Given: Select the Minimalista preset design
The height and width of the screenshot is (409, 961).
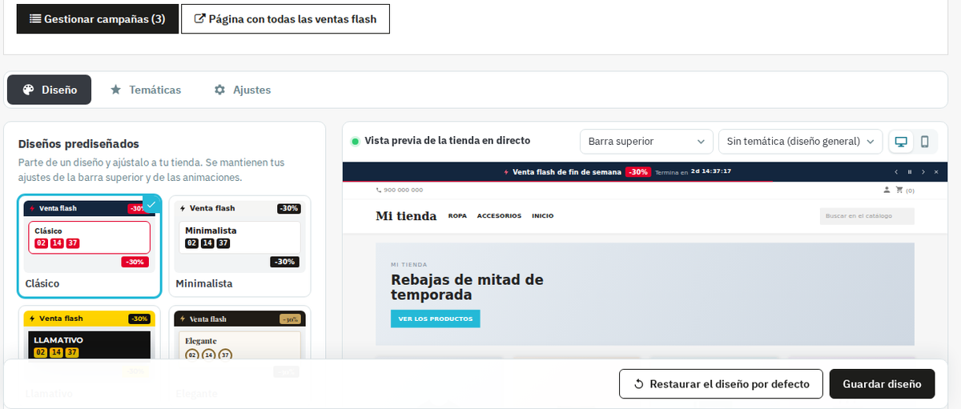Looking at the screenshot, I should pos(239,247).
